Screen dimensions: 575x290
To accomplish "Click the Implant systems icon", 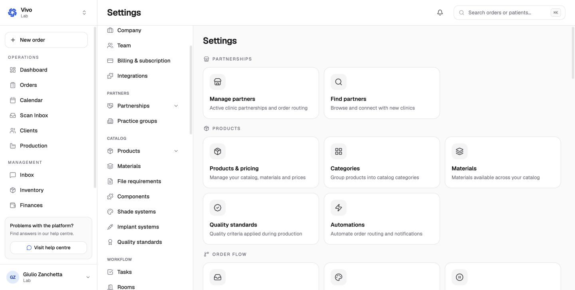I will [110, 227].
